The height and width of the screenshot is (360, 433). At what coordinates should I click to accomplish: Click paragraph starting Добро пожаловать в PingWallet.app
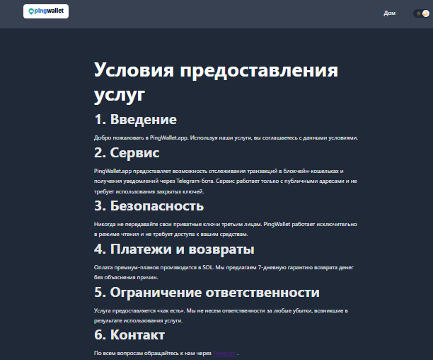coord(226,137)
